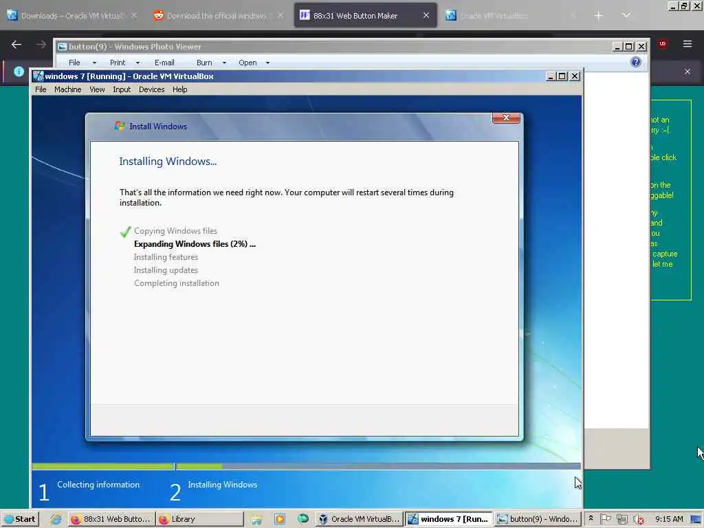Click Show desktop icon in the tray
The height and width of the screenshot is (528, 704).
pos(696,520)
